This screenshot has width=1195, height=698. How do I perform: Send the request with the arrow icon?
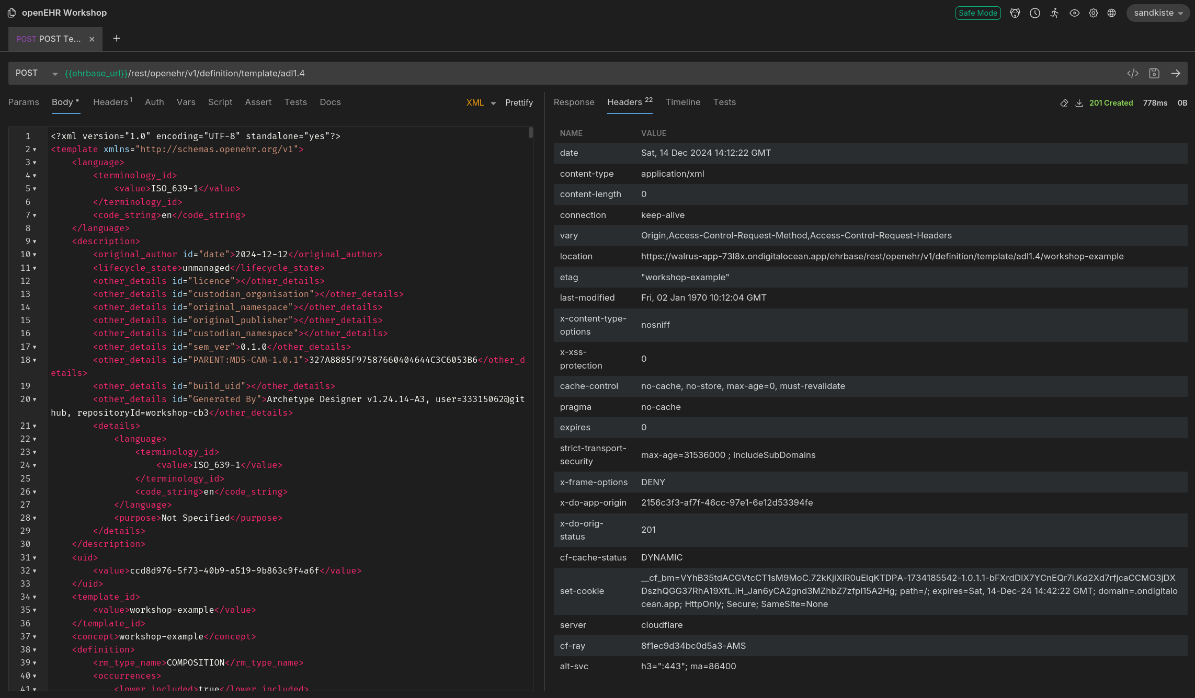tap(1176, 73)
